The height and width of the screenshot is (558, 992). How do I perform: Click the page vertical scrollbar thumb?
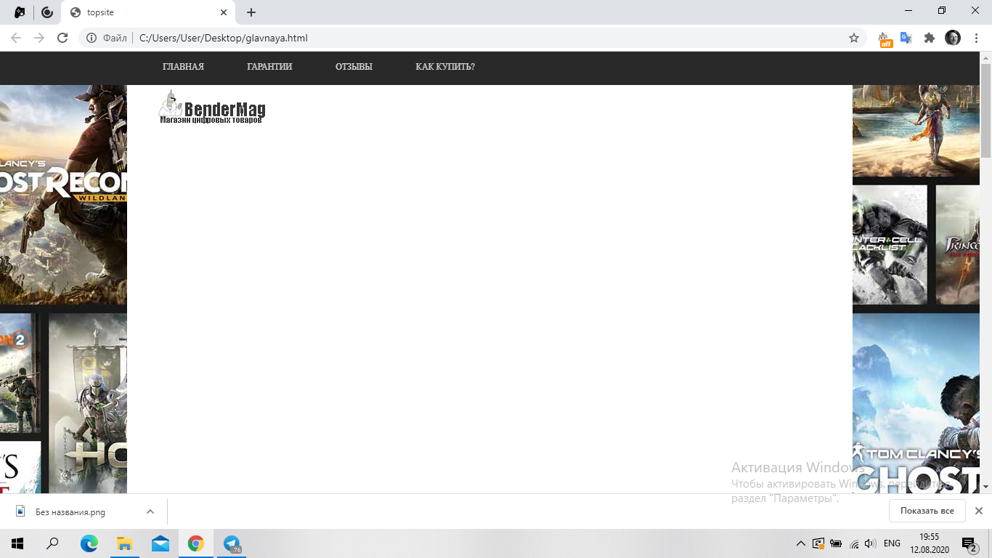985,110
